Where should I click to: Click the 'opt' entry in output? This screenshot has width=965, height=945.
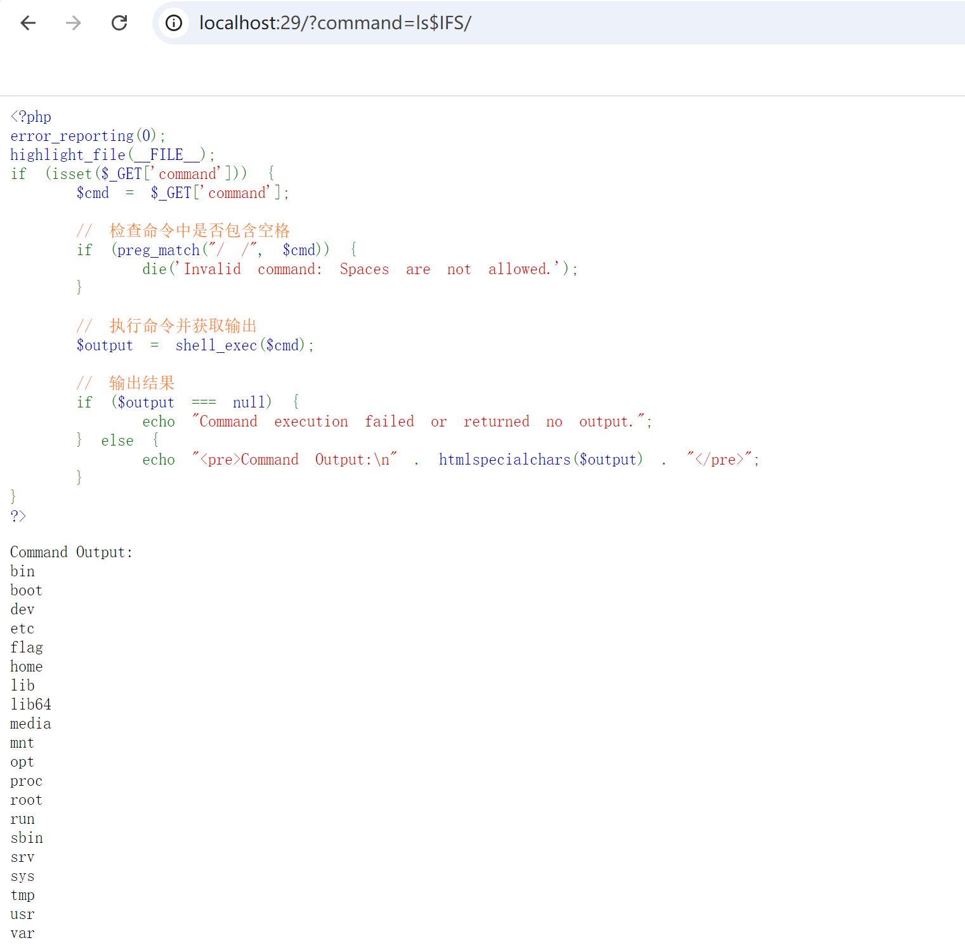22,762
